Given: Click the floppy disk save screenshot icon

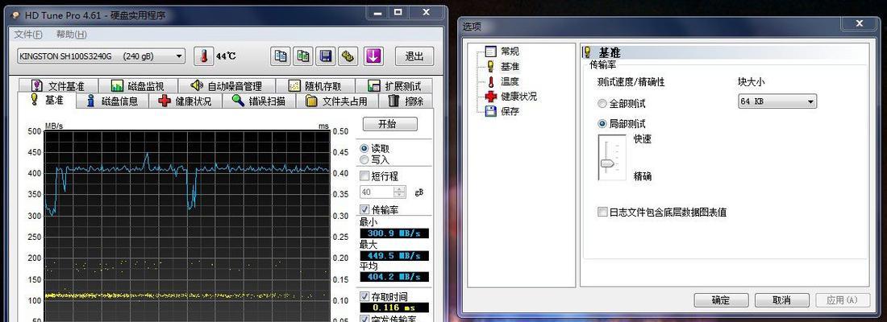Looking at the screenshot, I should [x=326, y=56].
